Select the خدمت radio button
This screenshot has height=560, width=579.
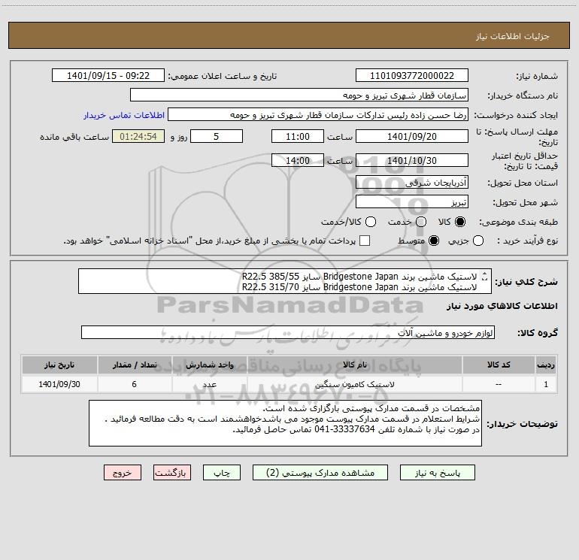(421, 222)
